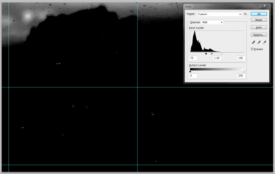The height and width of the screenshot is (174, 275).
Task: Click the input white point slider
Action: point(222,54)
